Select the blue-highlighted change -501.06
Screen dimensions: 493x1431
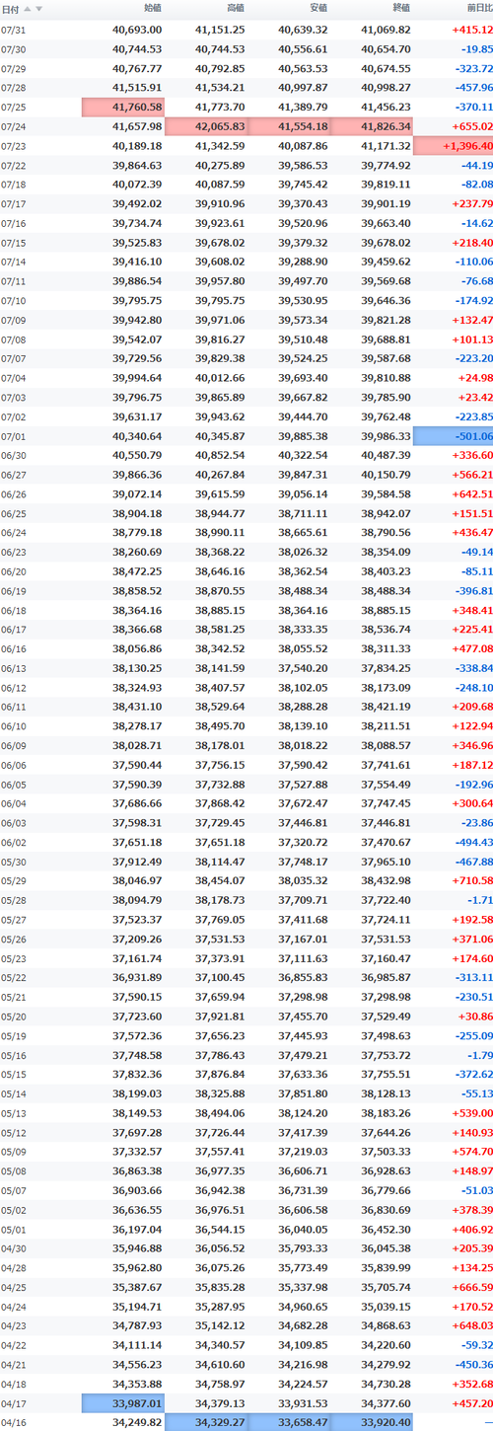click(x=454, y=435)
